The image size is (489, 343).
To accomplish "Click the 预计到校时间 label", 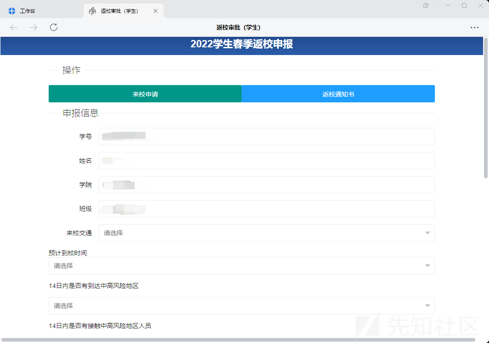I will point(68,253).
